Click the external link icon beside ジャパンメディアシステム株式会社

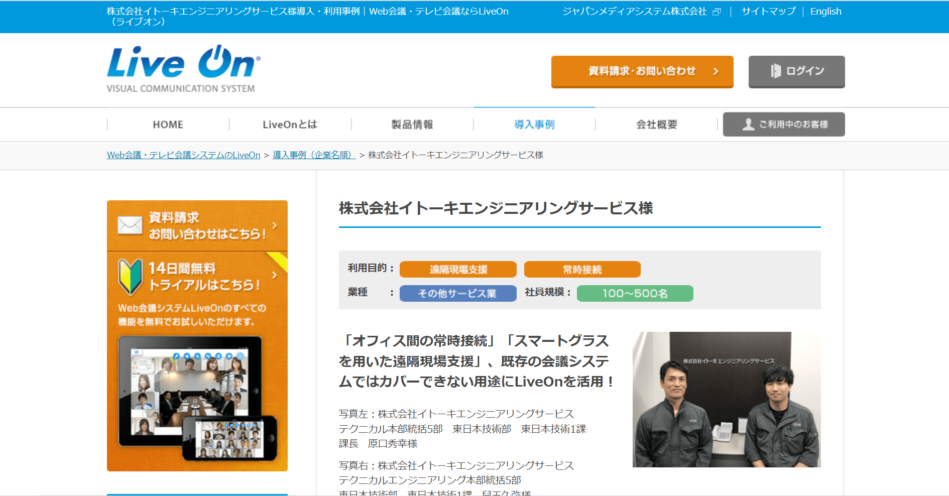coord(717,12)
